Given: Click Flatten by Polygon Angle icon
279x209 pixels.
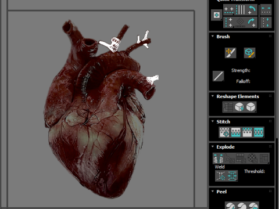Looking at the screenshot, I should pyautogui.click(x=230, y=158).
